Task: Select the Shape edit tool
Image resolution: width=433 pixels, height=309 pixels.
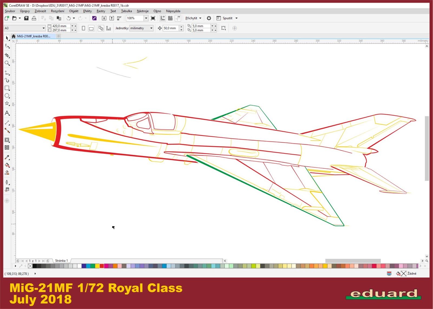Action: point(7,46)
